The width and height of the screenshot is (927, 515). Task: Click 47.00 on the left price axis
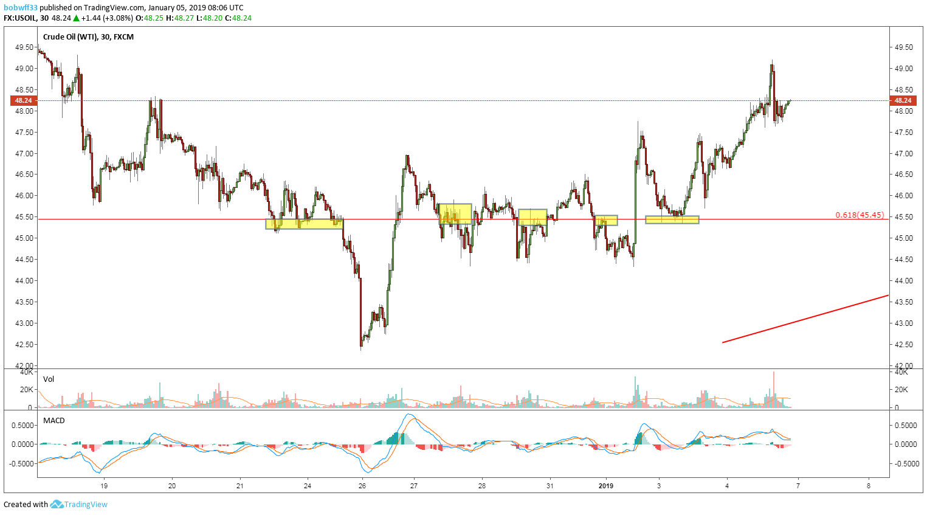coord(24,154)
